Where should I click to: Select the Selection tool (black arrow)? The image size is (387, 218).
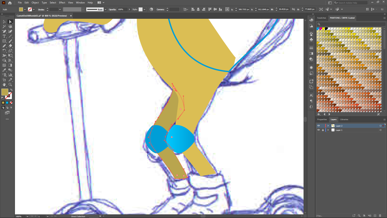pos(4,22)
